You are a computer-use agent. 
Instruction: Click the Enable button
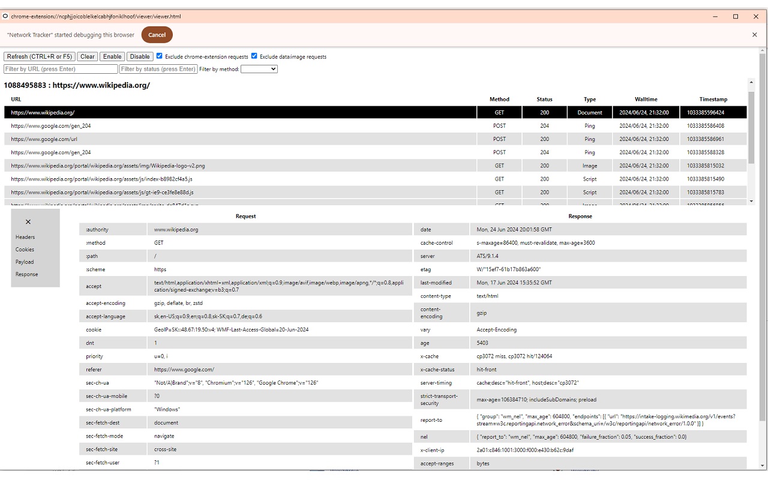coord(112,56)
